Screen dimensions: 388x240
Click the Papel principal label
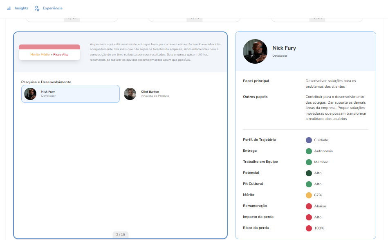pyautogui.click(x=256, y=81)
